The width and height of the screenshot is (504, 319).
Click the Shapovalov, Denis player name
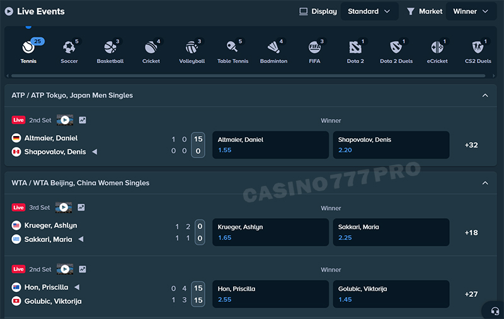click(x=55, y=152)
